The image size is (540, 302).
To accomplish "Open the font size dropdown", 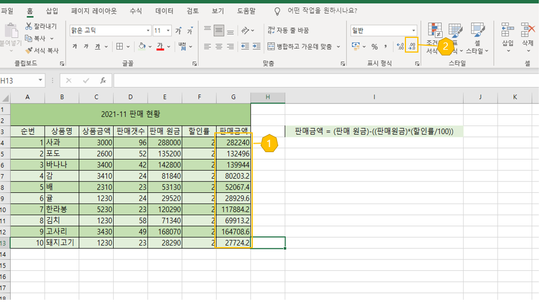I will [x=168, y=31].
